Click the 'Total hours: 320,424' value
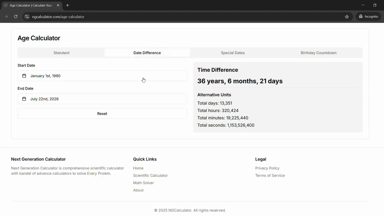Viewport: 384px width, 216px height. coord(218,111)
